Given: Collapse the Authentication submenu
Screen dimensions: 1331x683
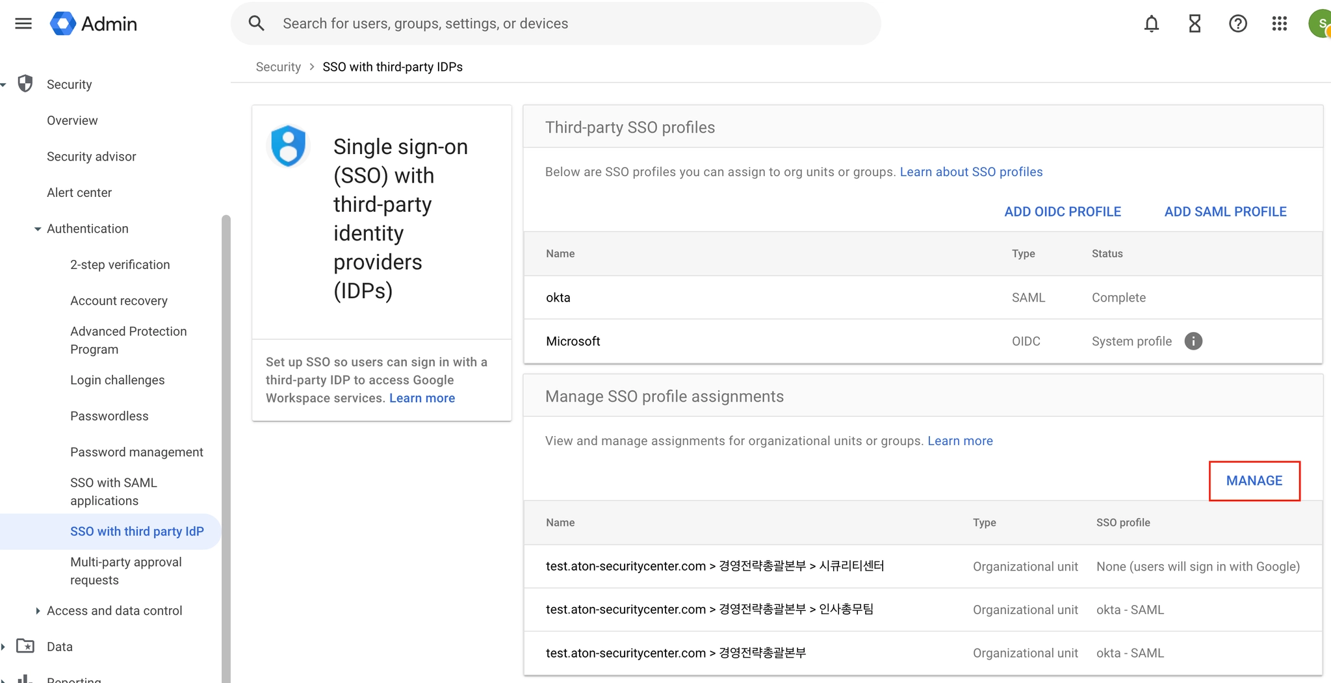Looking at the screenshot, I should click(38, 229).
